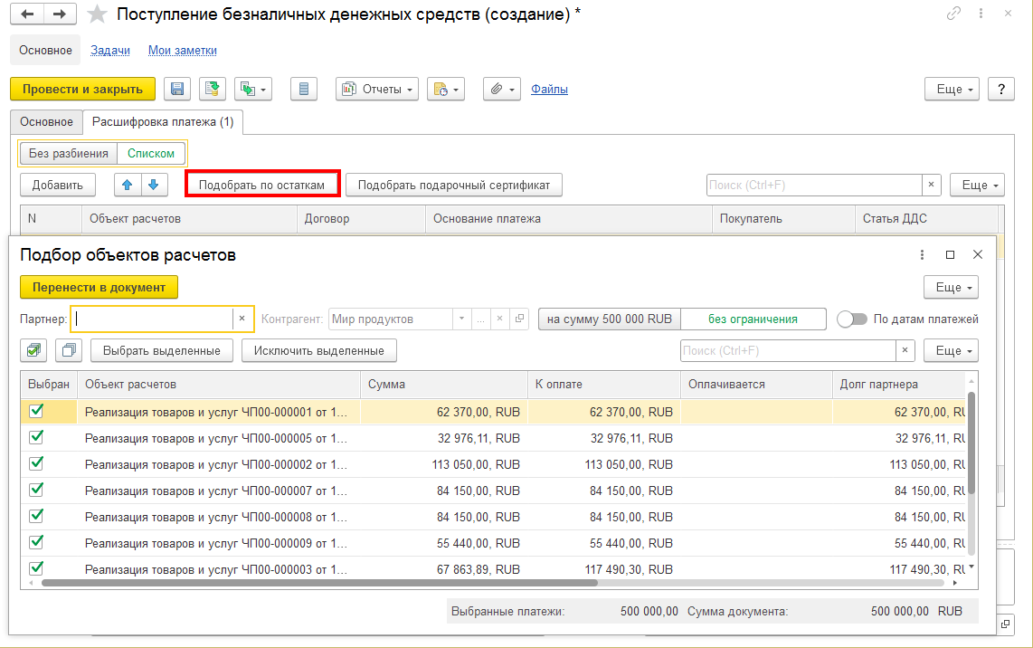Move row down with blue arrow
The height and width of the screenshot is (648, 1033).
click(154, 185)
